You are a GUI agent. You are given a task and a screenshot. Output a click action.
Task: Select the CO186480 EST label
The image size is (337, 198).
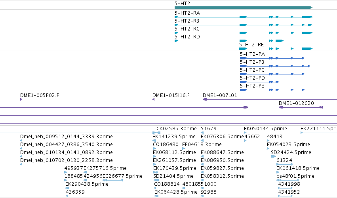166,145
